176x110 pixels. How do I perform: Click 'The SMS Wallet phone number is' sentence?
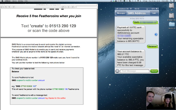[45, 59]
